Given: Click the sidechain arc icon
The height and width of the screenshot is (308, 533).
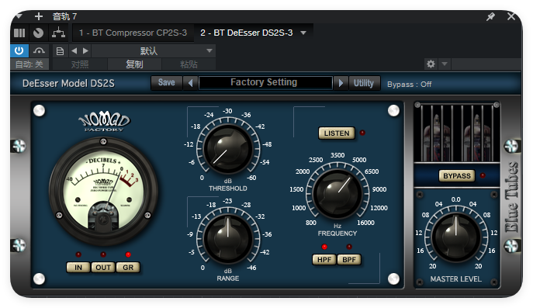Looking at the screenshot, I should (x=39, y=51).
